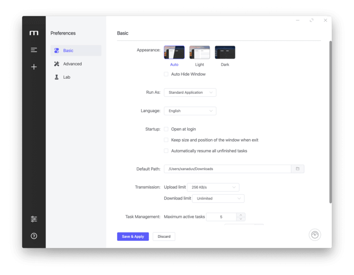
Task: Toggle Automatically resume unfinished tasks checkbox
Action: coord(166,151)
